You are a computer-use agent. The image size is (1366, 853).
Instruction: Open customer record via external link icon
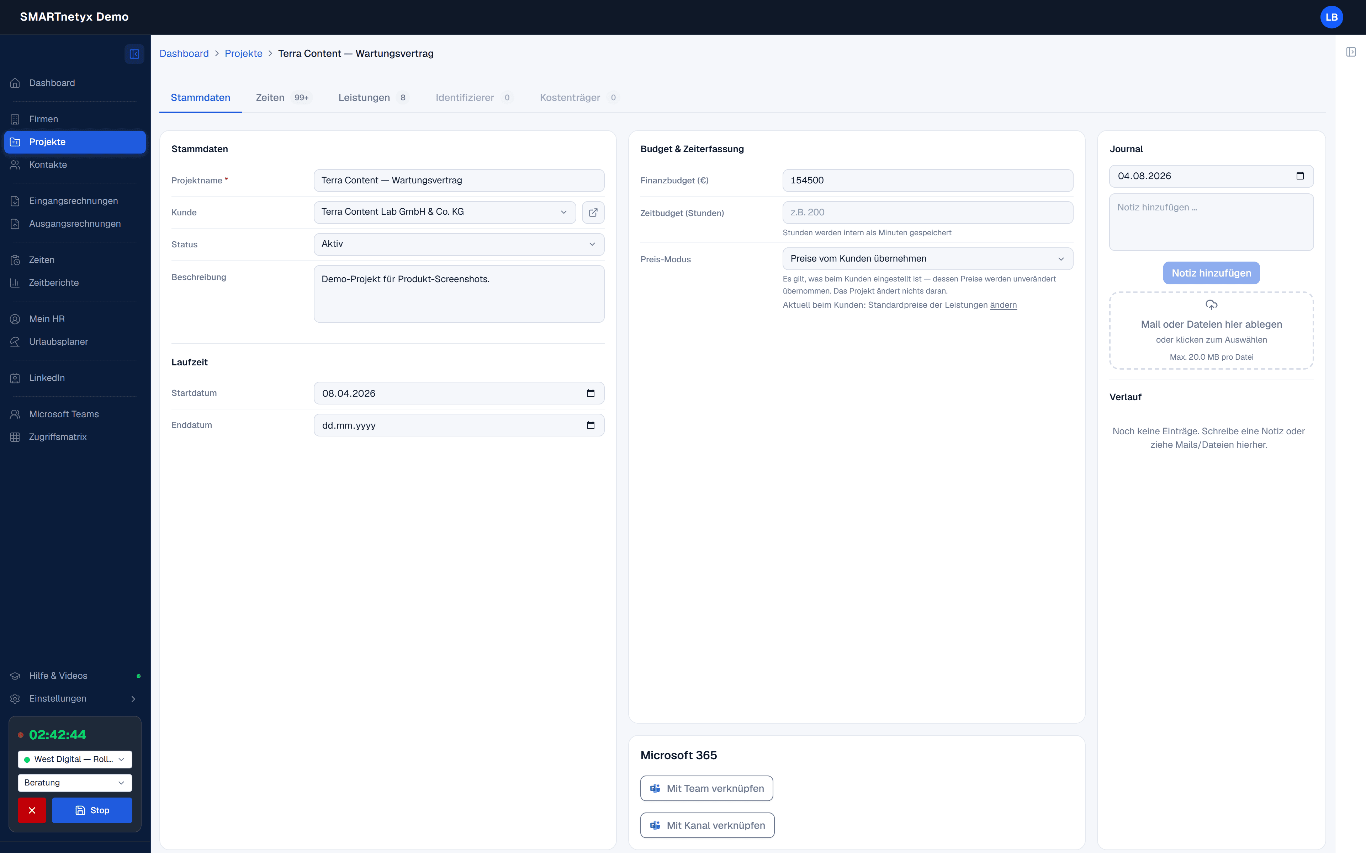pos(593,212)
